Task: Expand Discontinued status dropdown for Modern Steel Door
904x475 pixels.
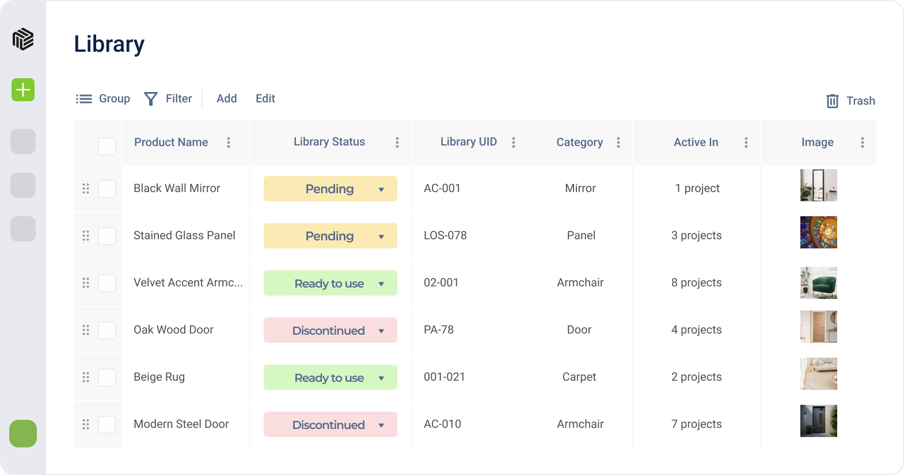Action: pyautogui.click(x=381, y=425)
